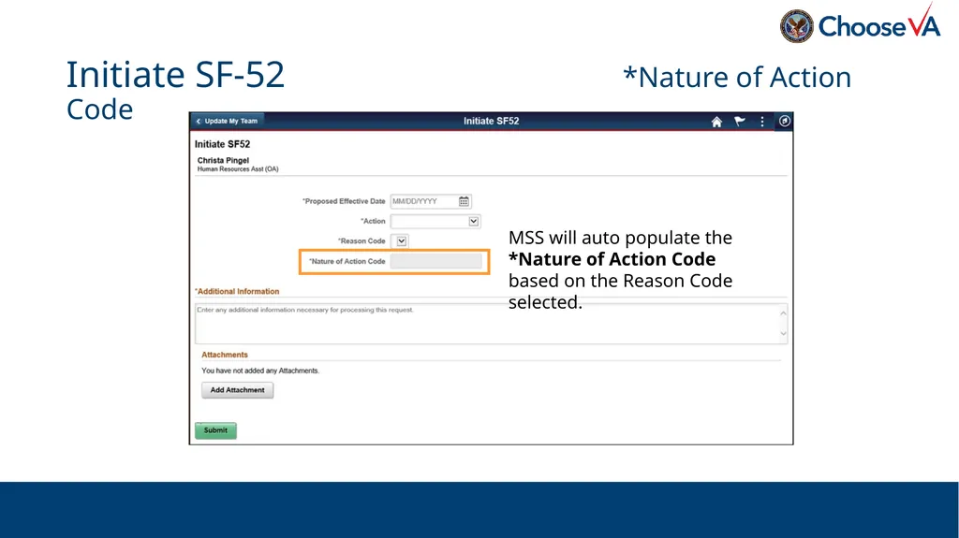Open the three-dot actions menu
The image size is (959, 538).
pyautogui.click(x=762, y=122)
